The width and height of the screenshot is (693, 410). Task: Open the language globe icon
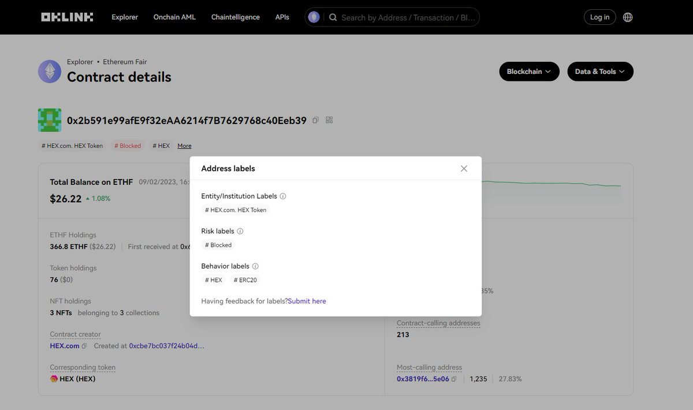[628, 17]
